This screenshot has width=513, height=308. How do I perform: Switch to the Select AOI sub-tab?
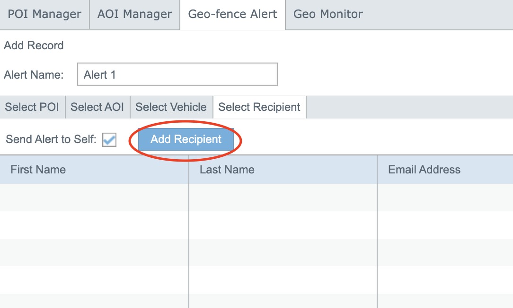coord(97,107)
